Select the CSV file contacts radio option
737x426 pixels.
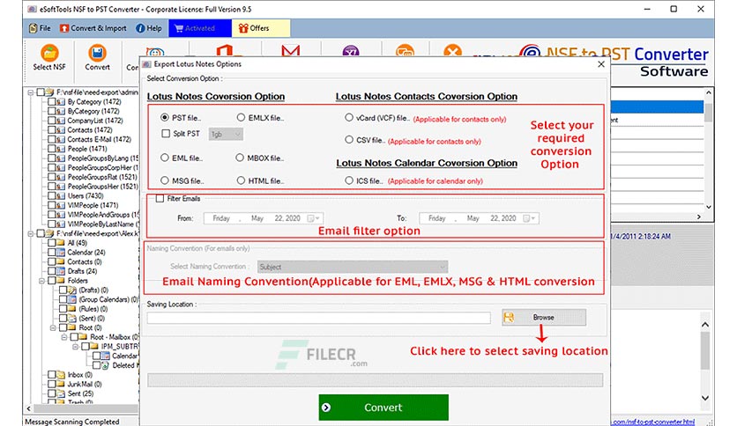click(349, 139)
